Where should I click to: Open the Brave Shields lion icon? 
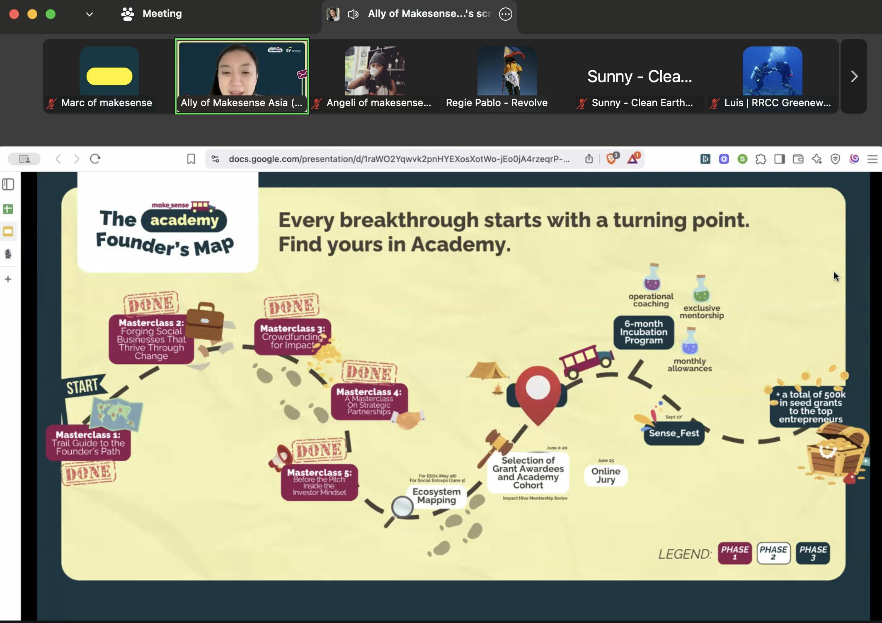click(x=611, y=159)
